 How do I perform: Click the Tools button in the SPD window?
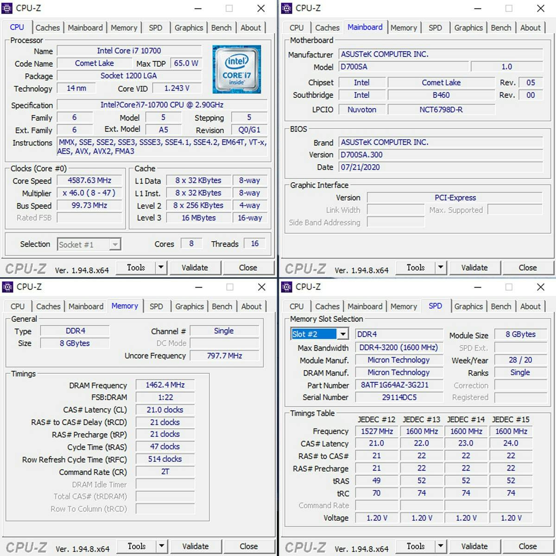pos(416,546)
